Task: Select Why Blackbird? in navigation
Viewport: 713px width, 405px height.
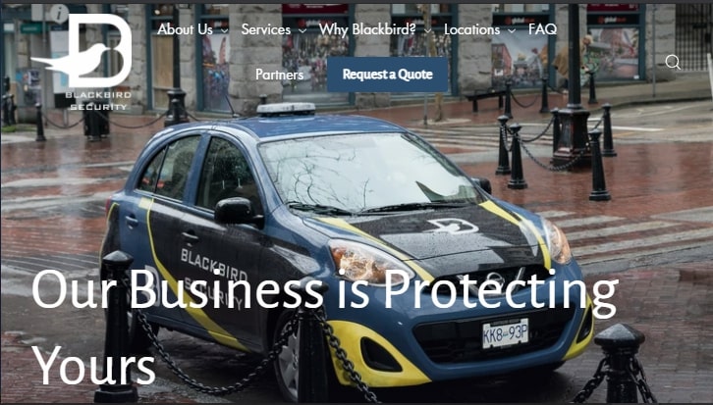Action: click(367, 29)
